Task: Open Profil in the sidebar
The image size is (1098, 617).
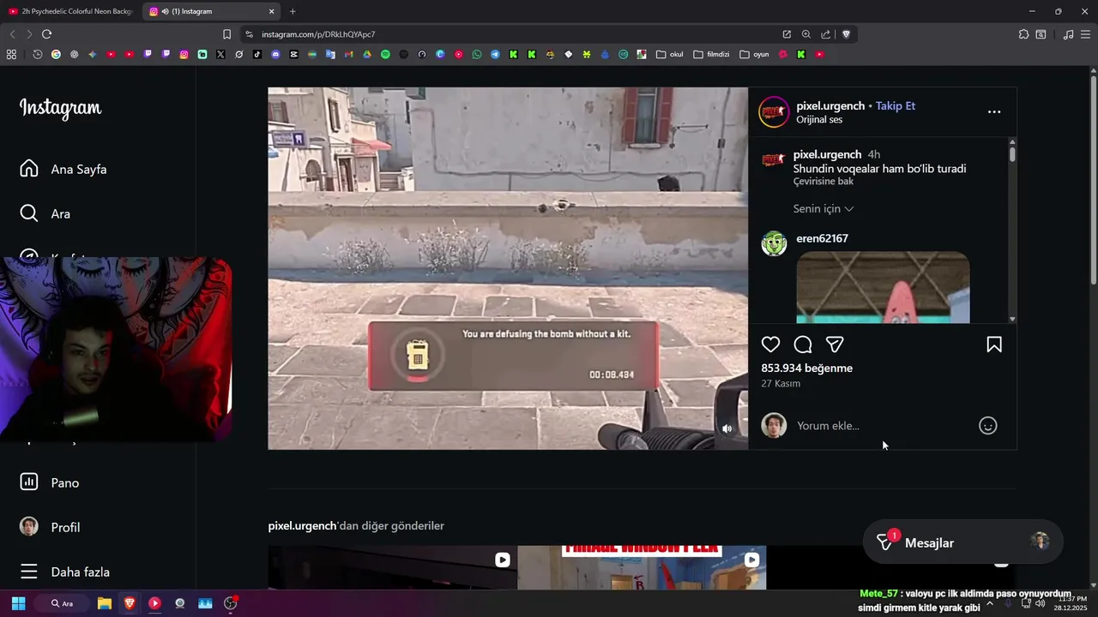Action: tap(50, 527)
